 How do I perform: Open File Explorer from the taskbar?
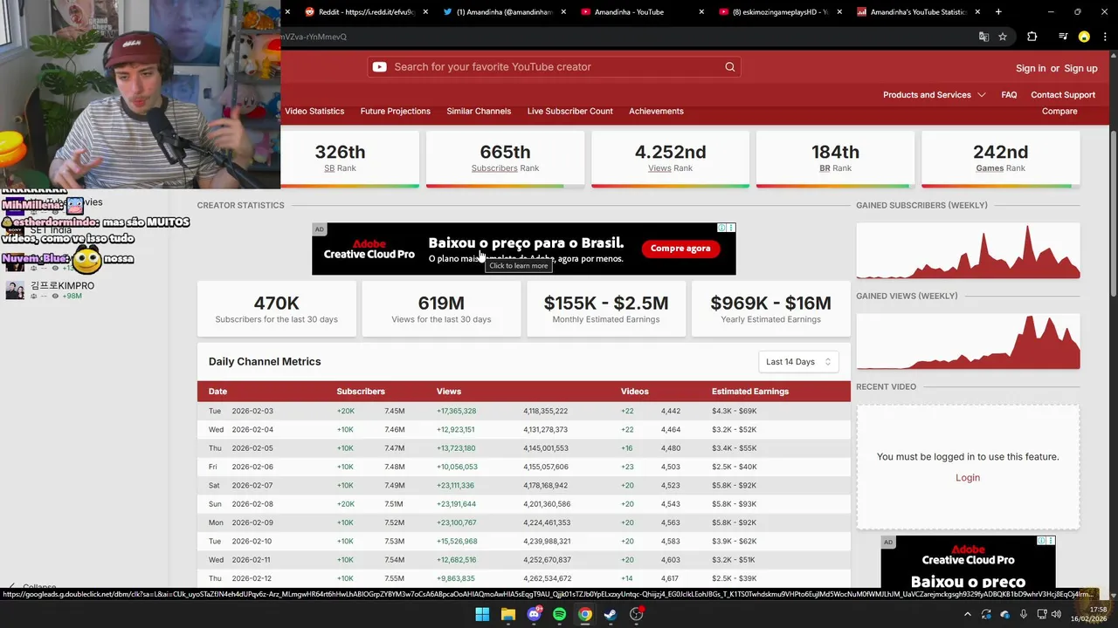click(508, 614)
